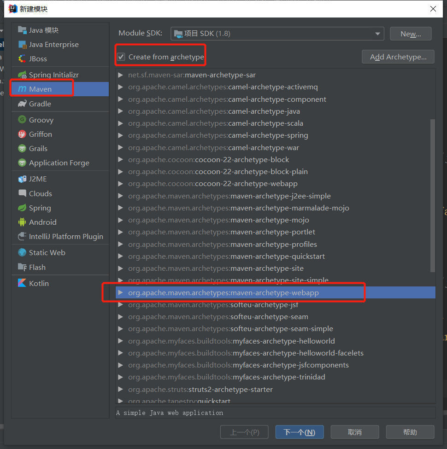Click the Add Archetype button
The image size is (447, 449).
(x=398, y=57)
